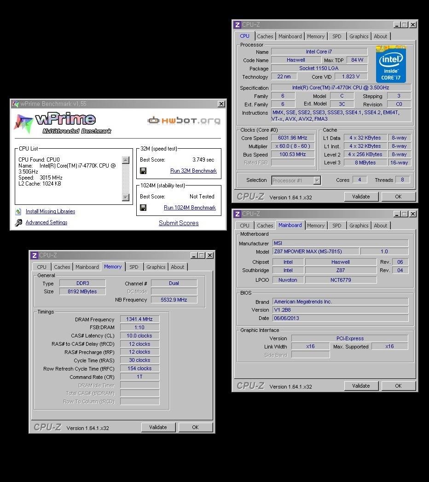
Task: Click the tRFC value 154 clocks
Action: pos(139,369)
